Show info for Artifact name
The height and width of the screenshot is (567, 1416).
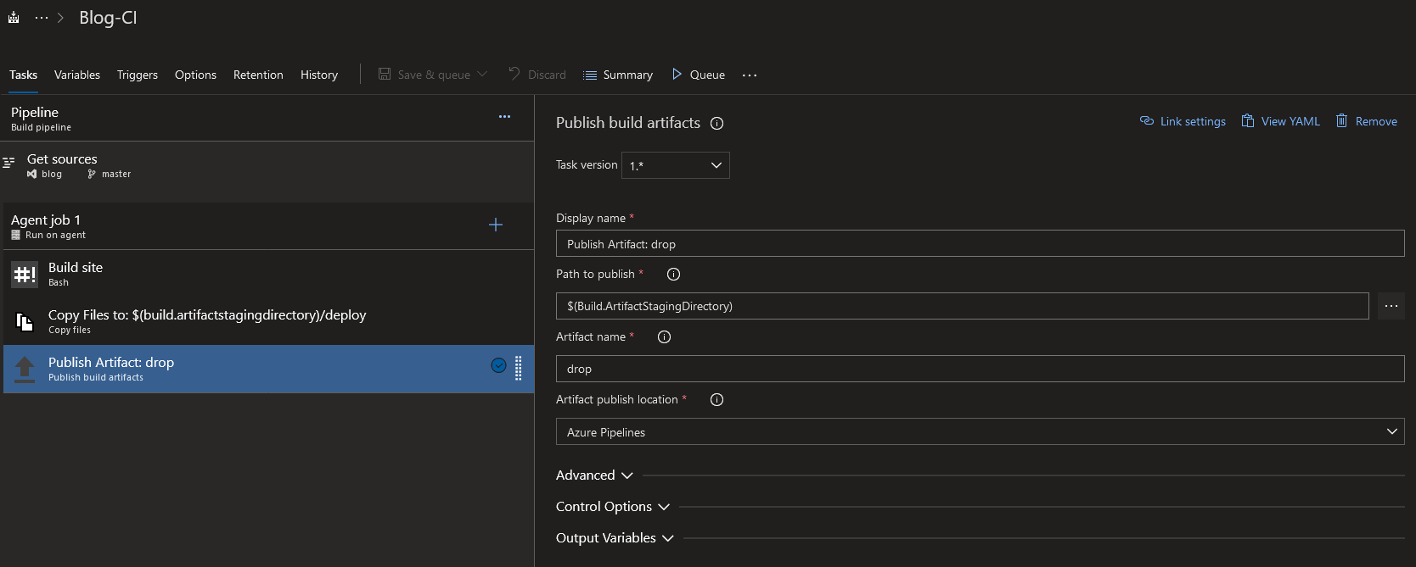(665, 337)
